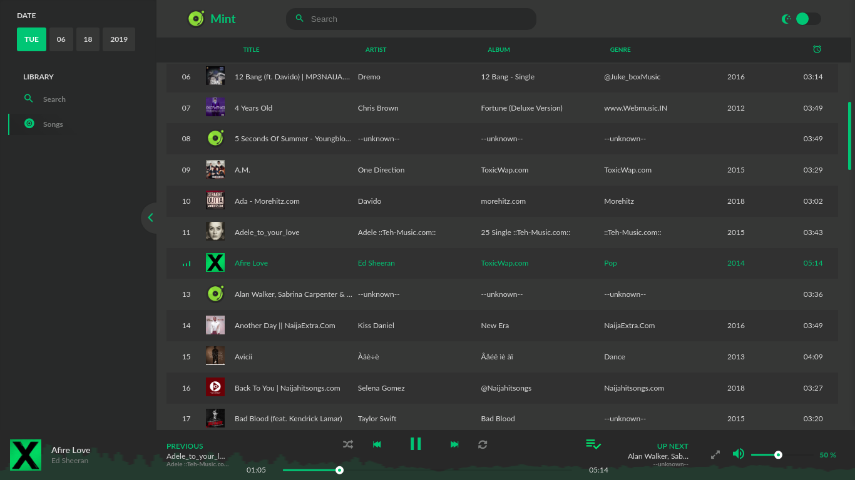Screen dimensions: 855x480
Task: Open the play queue list icon
Action: click(x=593, y=444)
